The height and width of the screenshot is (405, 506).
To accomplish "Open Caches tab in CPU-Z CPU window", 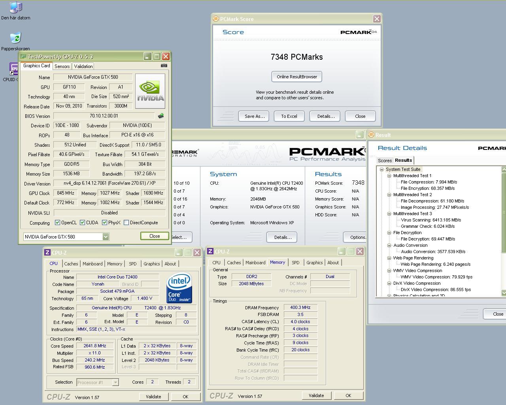I will pos(71,264).
